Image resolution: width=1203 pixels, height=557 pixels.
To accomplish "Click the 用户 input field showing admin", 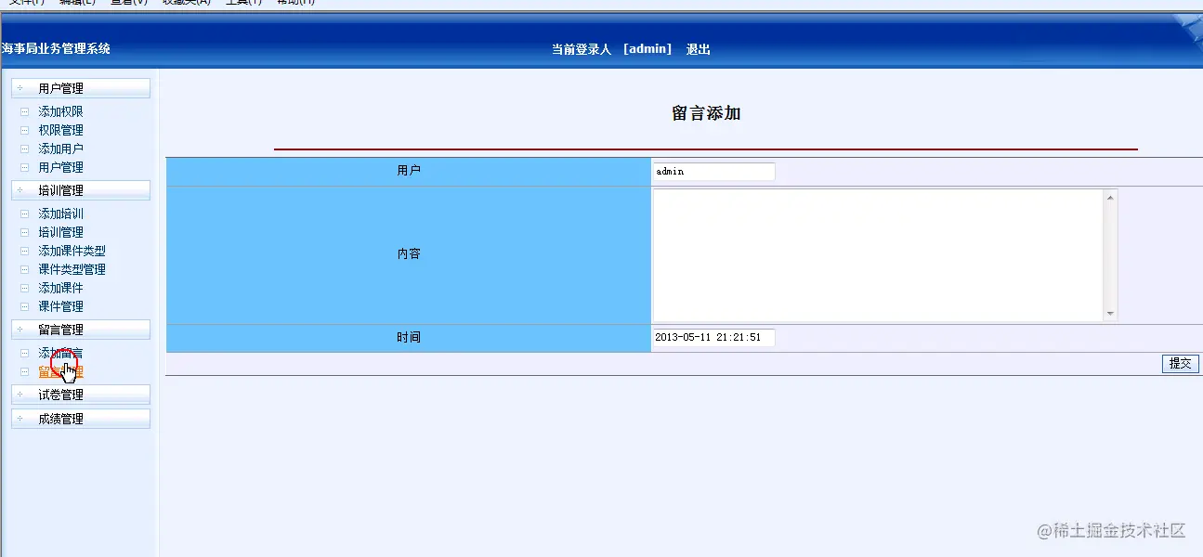I will [x=713, y=171].
